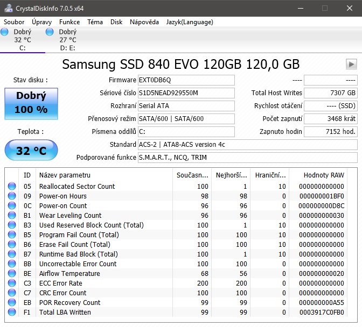Click the Zapnuto hodin 7152 hod. field

click(331, 132)
